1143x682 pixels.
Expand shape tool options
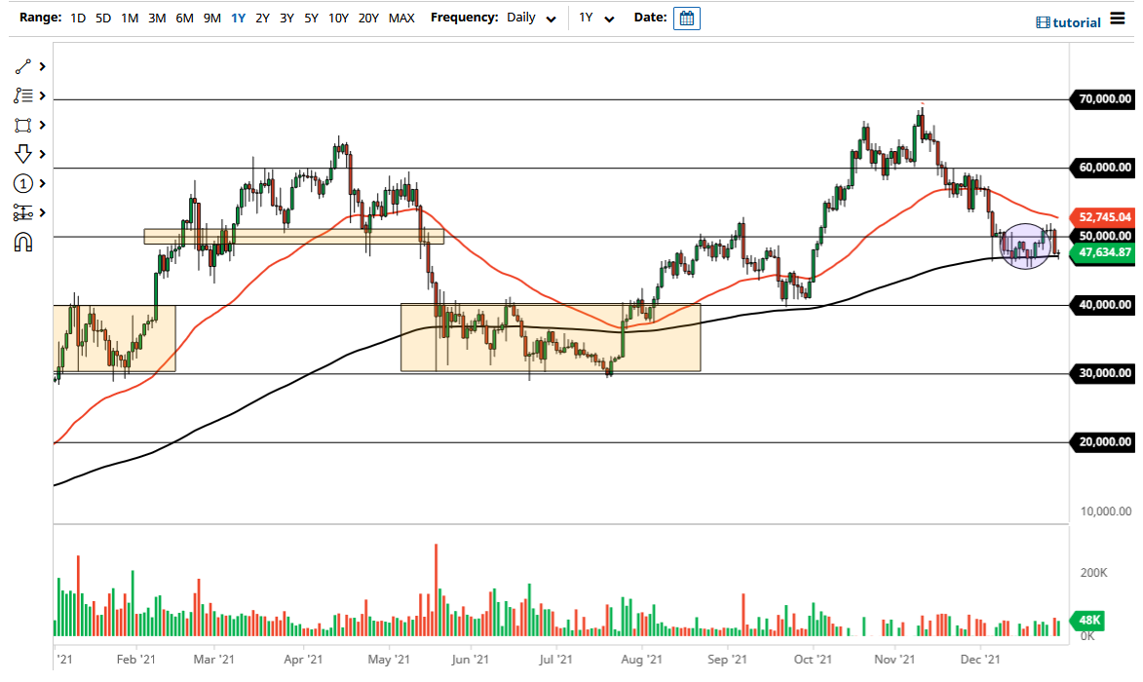42,126
